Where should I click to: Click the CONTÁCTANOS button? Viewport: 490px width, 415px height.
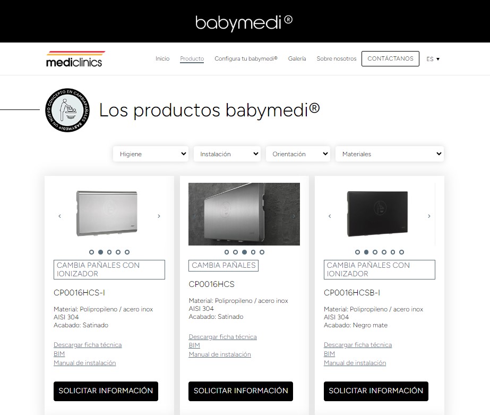(x=390, y=58)
